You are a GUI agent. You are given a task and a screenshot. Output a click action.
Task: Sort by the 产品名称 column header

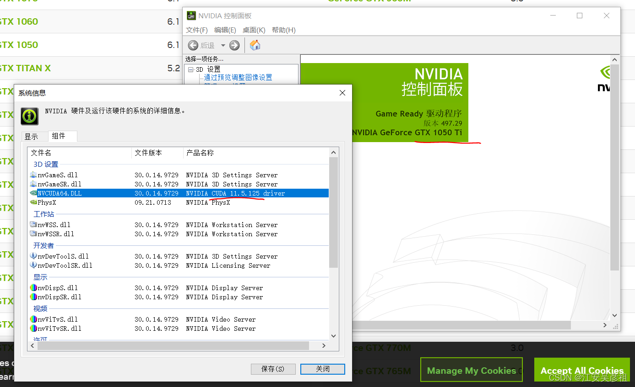(256, 153)
